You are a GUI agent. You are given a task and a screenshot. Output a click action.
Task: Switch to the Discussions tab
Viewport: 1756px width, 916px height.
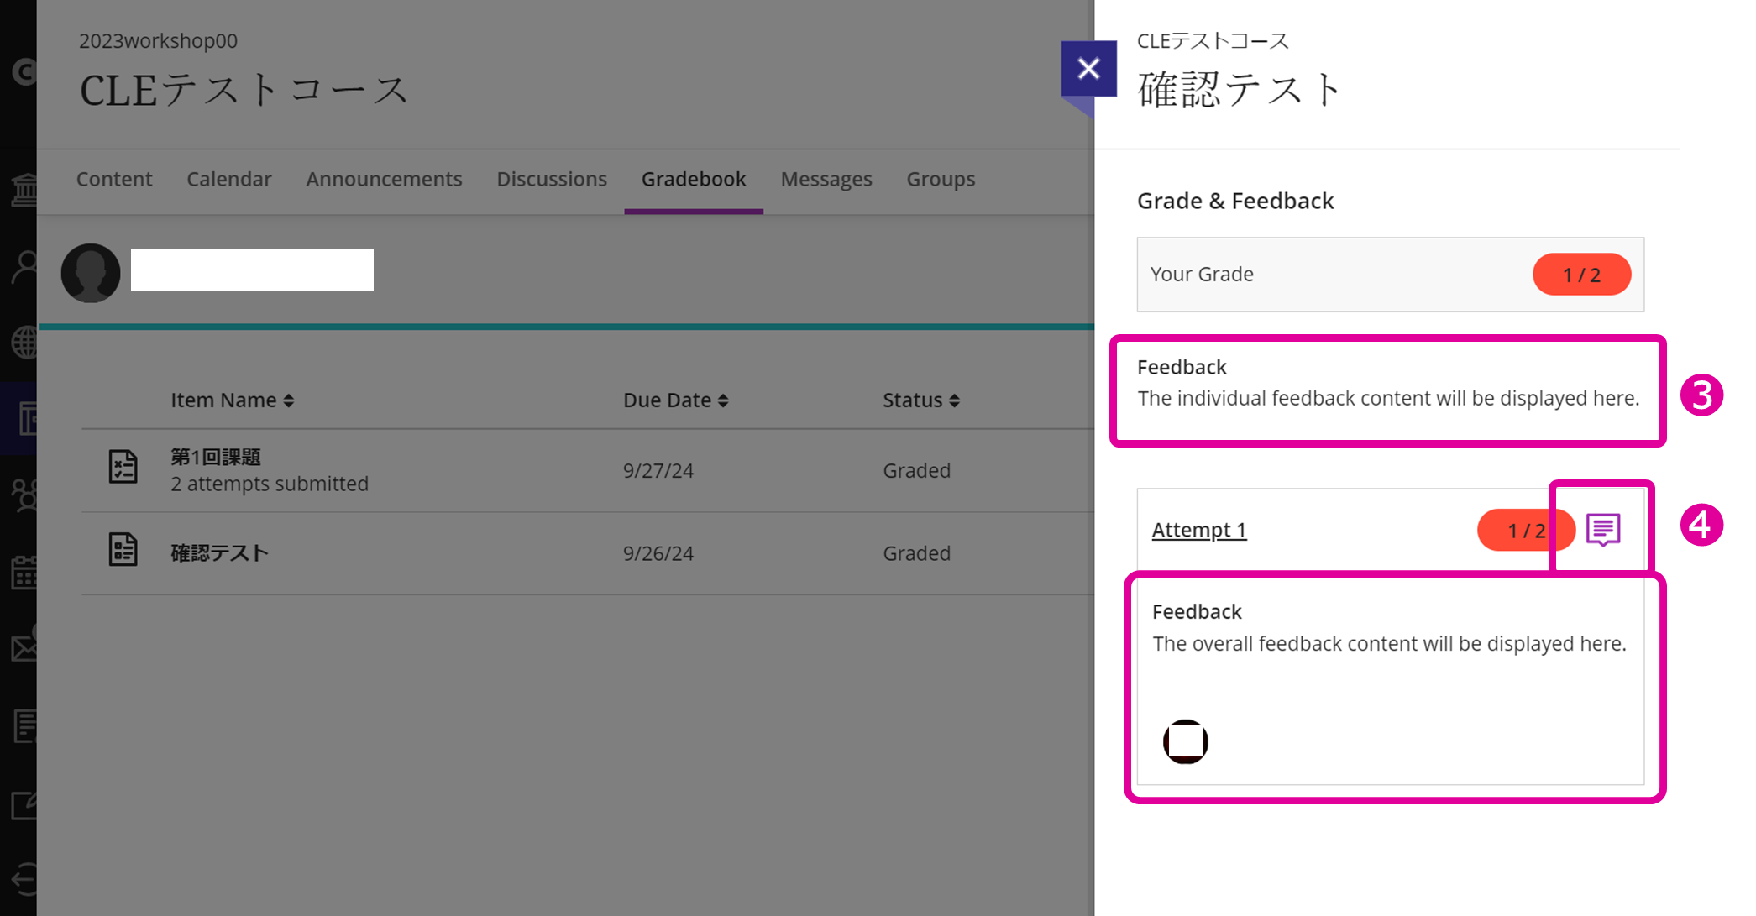pyautogui.click(x=552, y=179)
